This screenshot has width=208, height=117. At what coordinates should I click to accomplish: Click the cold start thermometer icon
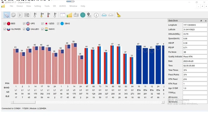click(x=35, y=15)
